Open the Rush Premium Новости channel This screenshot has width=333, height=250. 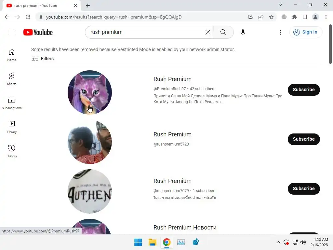[185, 228]
